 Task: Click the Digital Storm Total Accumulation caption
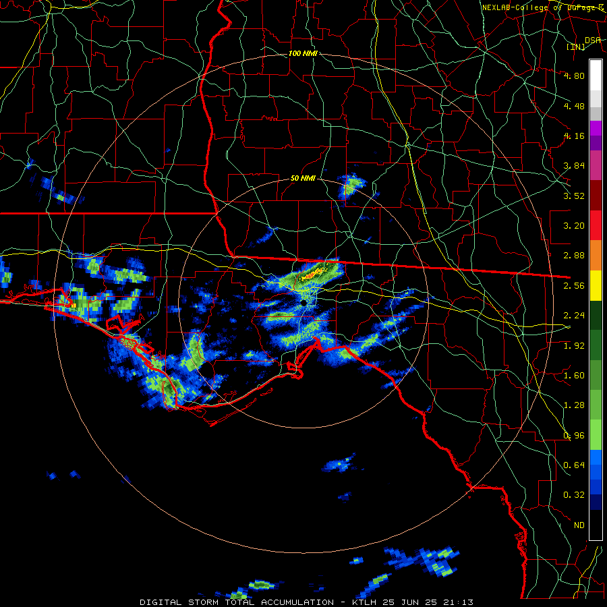pyautogui.click(x=306, y=602)
